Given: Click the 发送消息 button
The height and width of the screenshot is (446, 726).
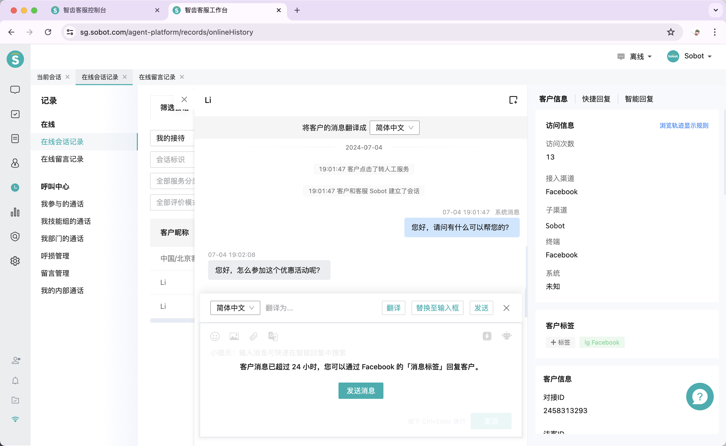Looking at the screenshot, I should click(x=361, y=390).
